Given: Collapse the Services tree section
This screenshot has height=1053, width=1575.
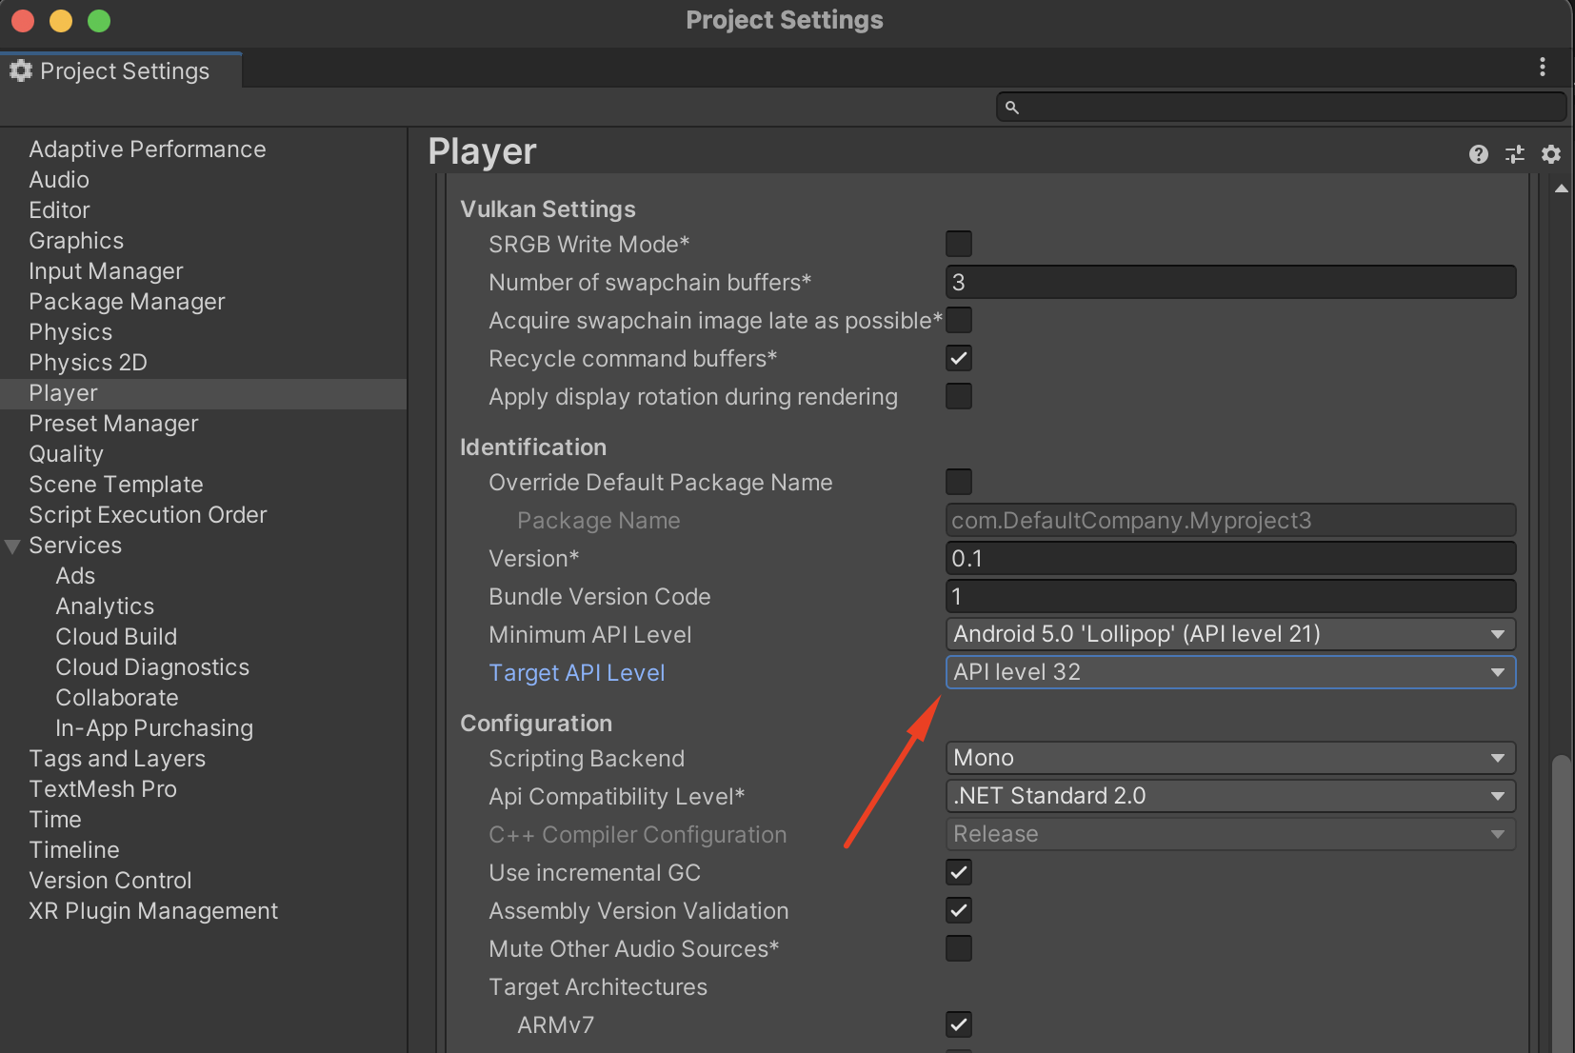Looking at the screenshot, I should coord(12,546).
